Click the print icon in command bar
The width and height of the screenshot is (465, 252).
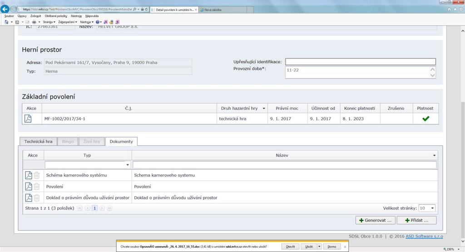click(x=34, y=22)
